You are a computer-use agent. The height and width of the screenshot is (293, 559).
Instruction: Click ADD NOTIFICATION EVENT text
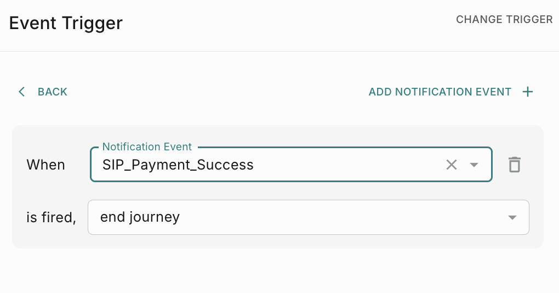pyautogui.click(x=440, y=92)
